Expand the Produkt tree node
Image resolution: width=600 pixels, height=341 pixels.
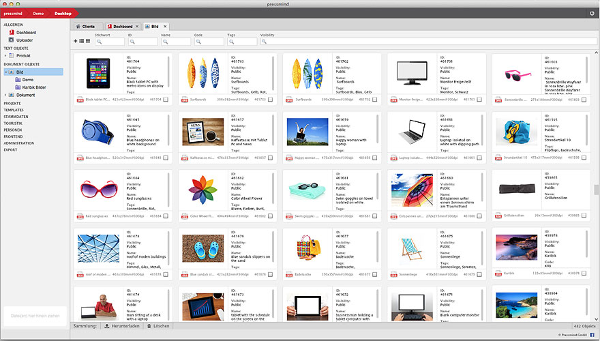tap(5, 56)
